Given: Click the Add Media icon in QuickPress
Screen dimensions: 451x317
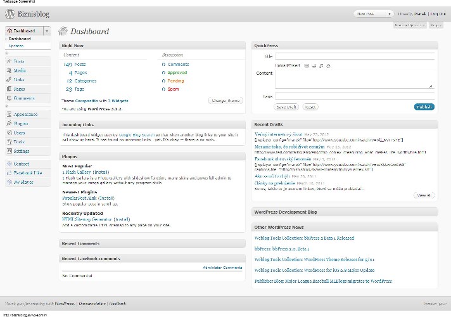Looking at the screenshot, I should tap(328, 66).
